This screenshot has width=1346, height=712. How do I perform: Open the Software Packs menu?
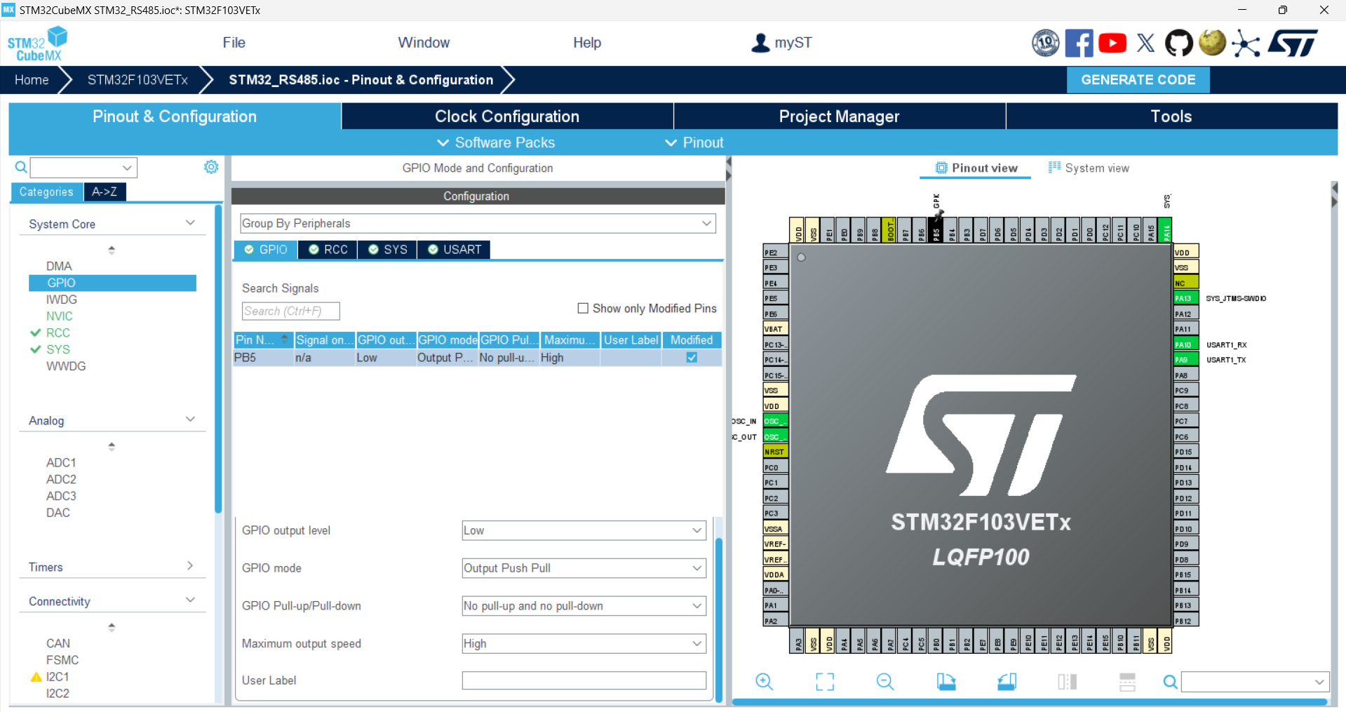496,142
